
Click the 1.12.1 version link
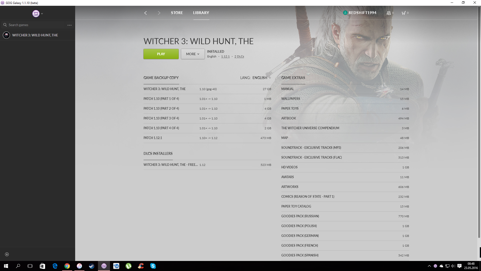click(225, 56)
